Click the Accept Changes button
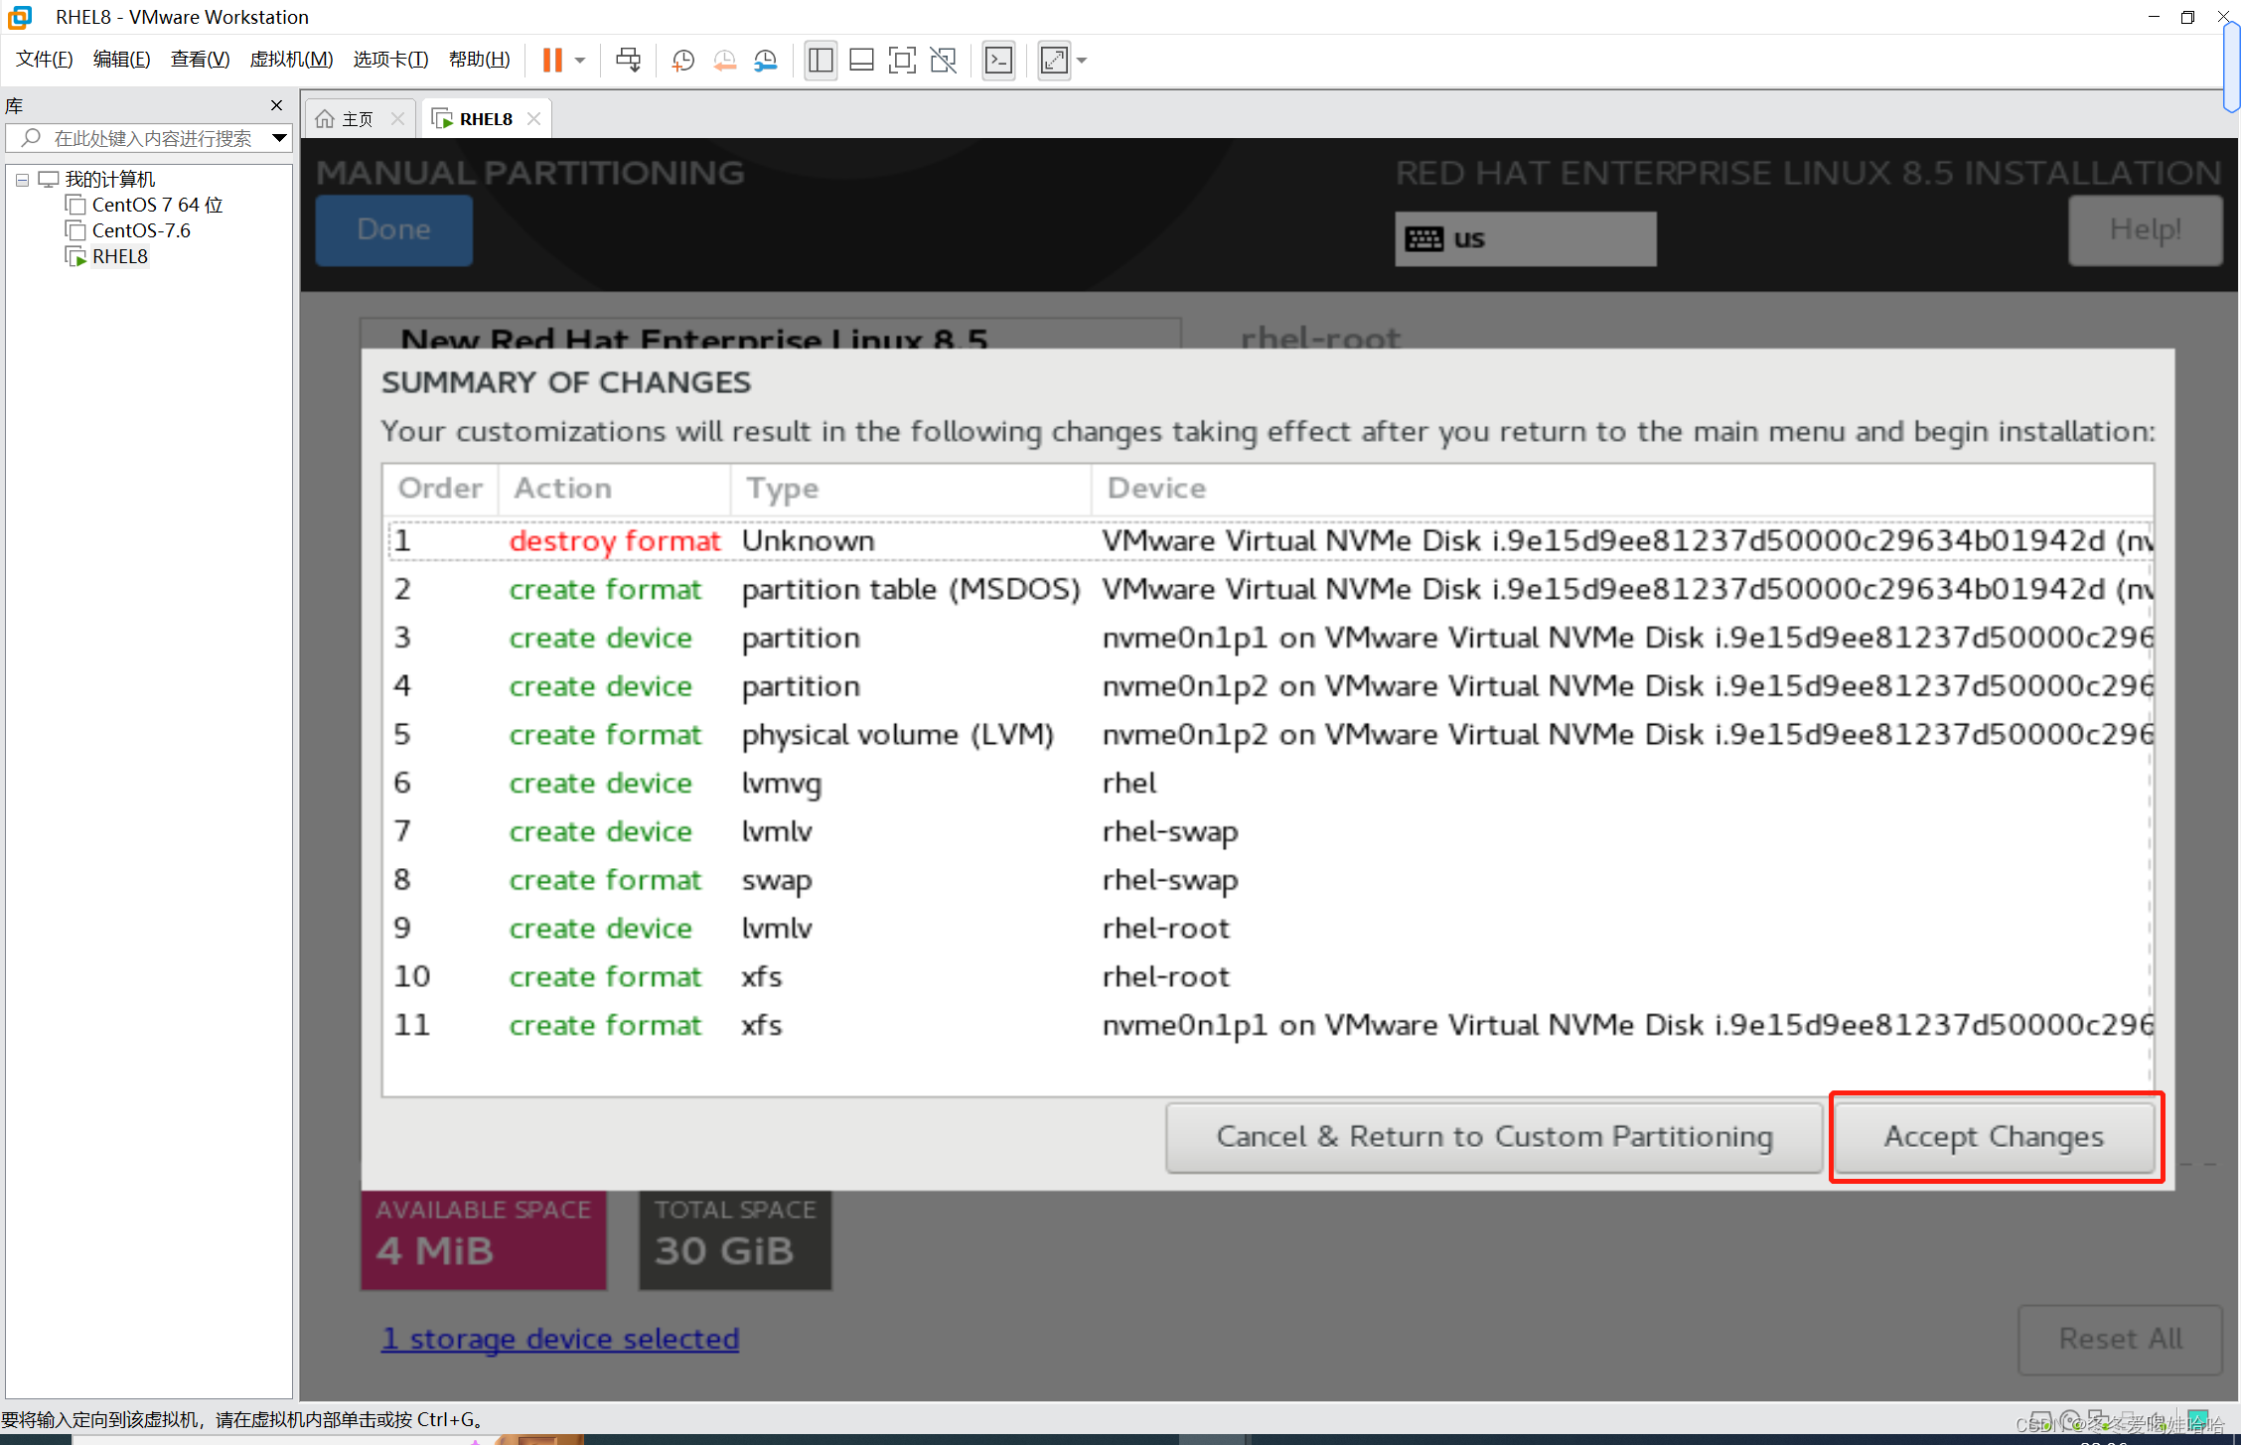The image size is (2241, 1445). [x=1995, y=1136]
